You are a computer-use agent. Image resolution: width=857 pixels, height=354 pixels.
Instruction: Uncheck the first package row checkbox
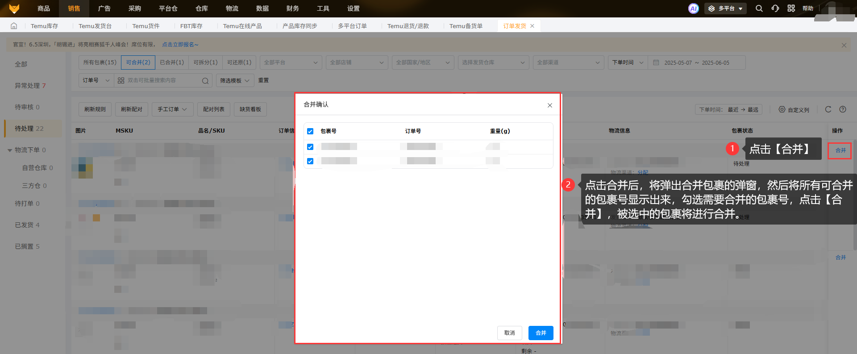coord(310,147)
